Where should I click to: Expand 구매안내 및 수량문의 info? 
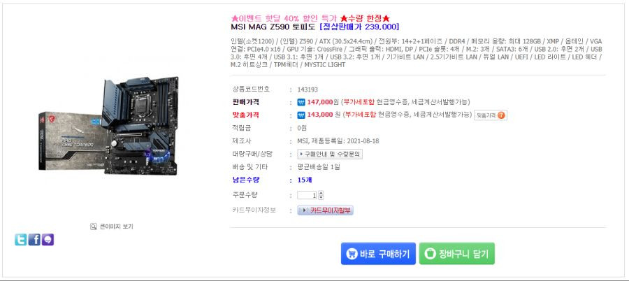[x=330, y=154]
